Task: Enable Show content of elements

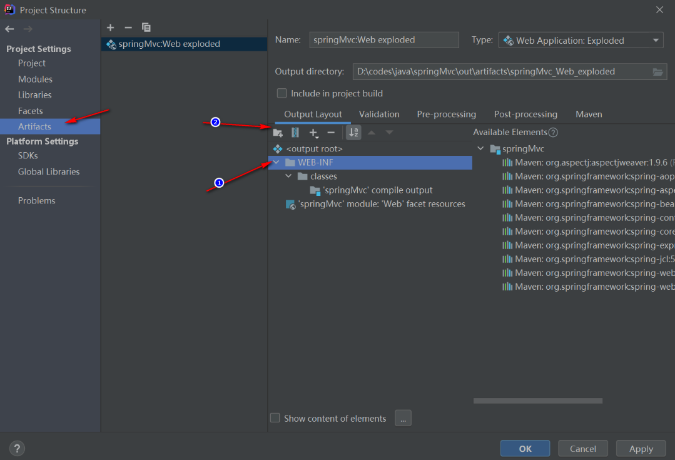Action: pyautogui.click(x=275, y=418)
